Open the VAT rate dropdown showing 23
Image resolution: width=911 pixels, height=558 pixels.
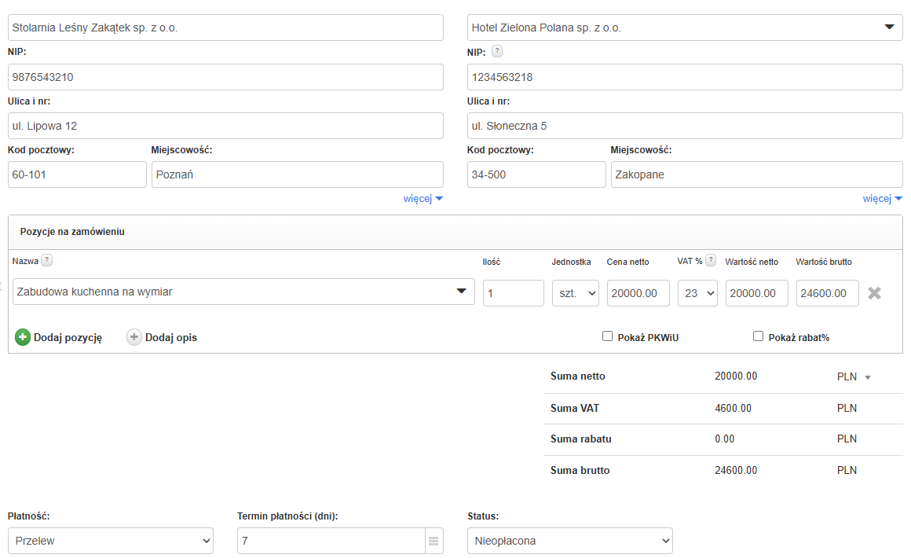[697, 293]
